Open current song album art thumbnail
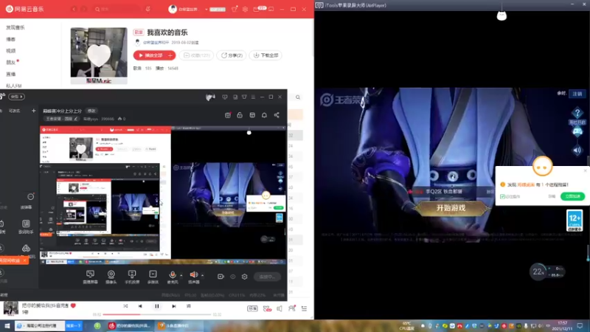Viewport: 590px width, 332px height. click(11, 308)
